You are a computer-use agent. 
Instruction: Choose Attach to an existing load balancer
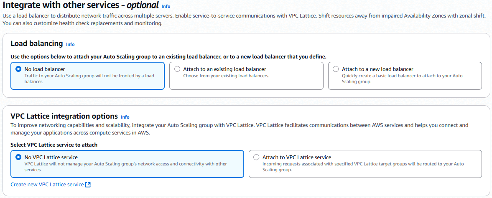[x=177, y=69]
